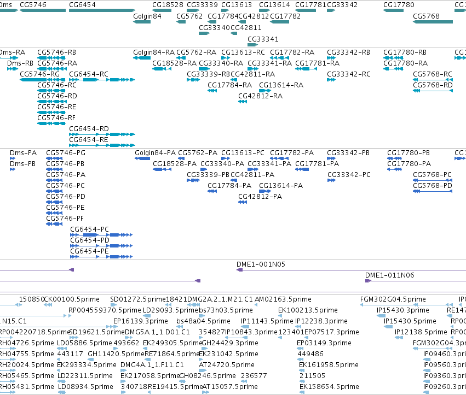The width and height of the screenshot is (466, 395).
Task: Click the CG42812-RA transcript label
Action: pyautogui.click(x=260, y=96)
